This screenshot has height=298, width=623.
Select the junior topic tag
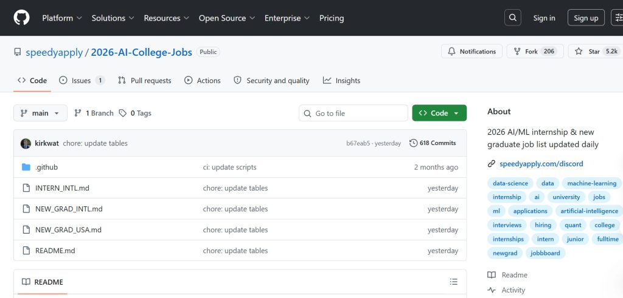(x=575, y=239)
